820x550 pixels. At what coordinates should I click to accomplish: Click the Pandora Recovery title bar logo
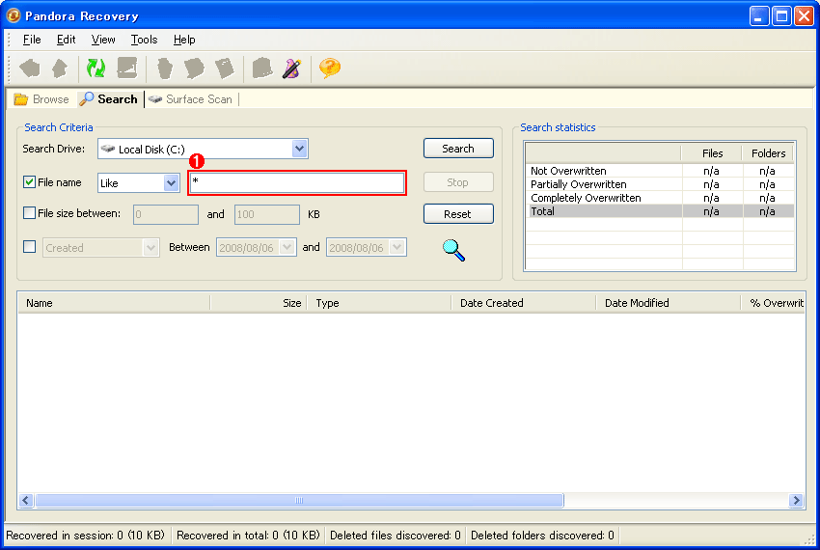(x=14, y=15)
